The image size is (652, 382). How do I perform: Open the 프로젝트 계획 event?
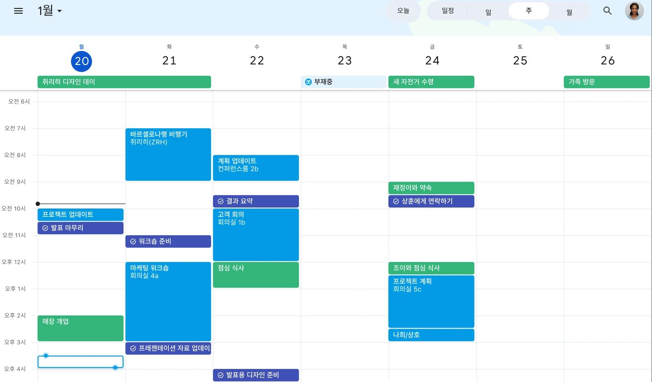[431, 301]
